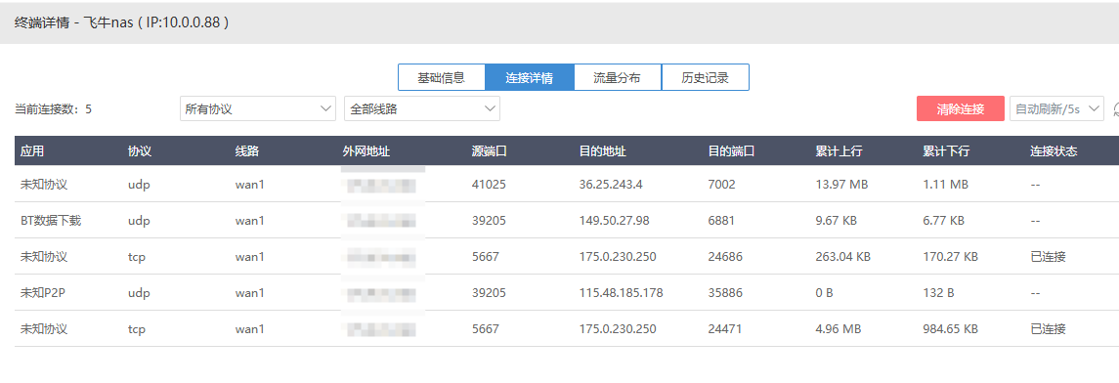Select the BT数据下载 application cell
Viewport: 1119px width, 383px height.
coord(51,221)
